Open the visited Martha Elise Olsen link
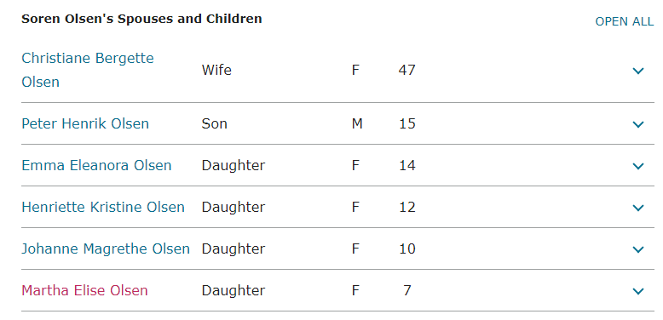 tap(84, 290)
